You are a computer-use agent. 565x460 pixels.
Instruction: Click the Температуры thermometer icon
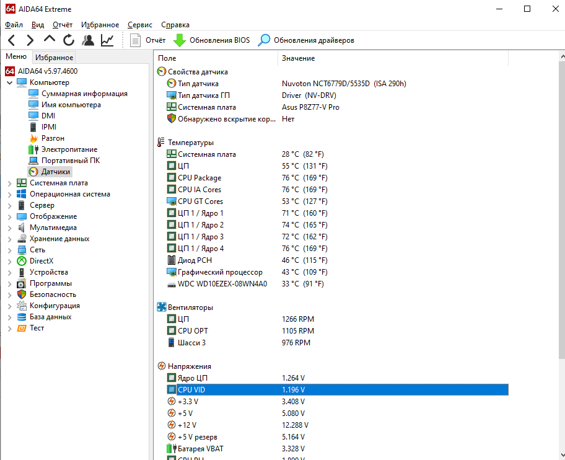[160, 143]
